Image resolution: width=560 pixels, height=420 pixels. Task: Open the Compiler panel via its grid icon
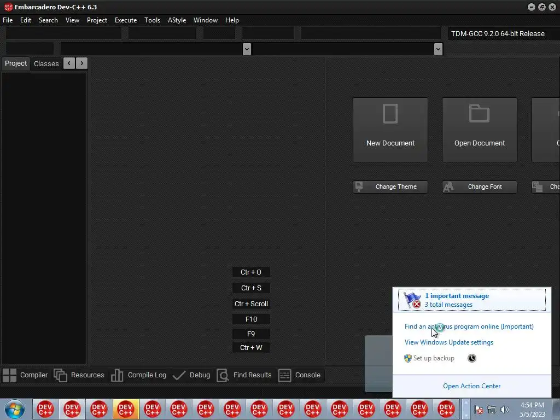[10, 375]
